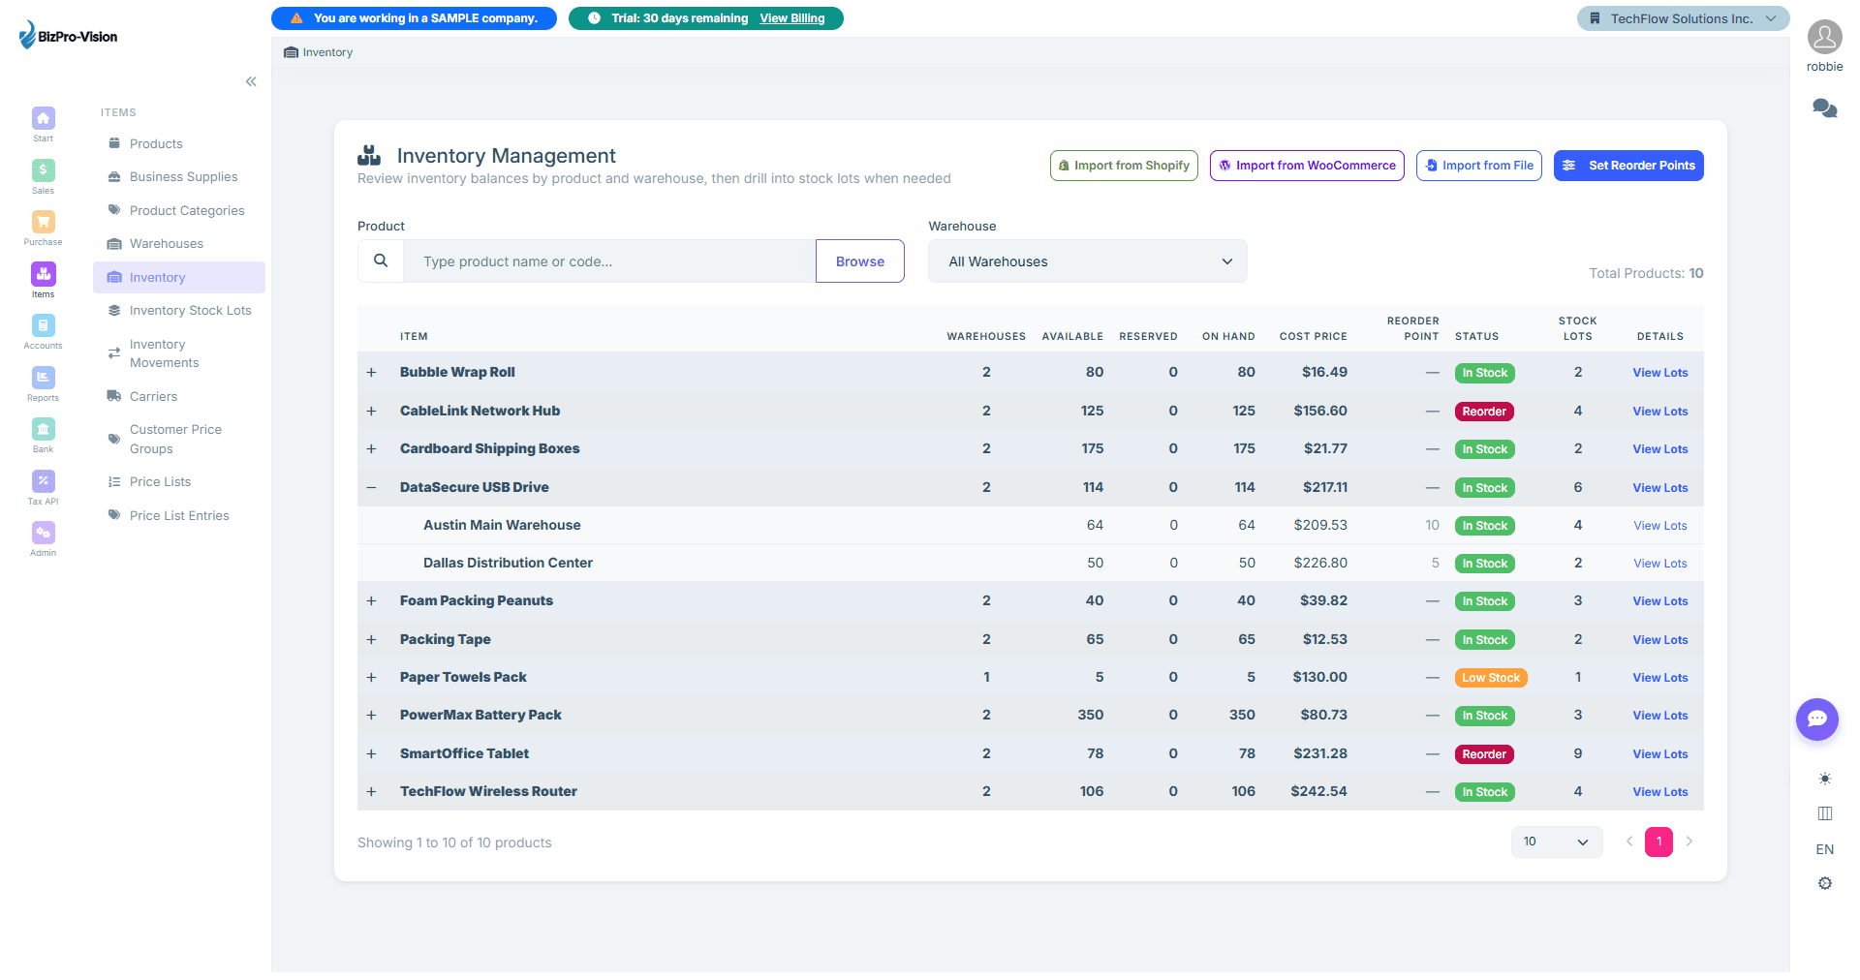The width and height of the screenshot is (1860, 980).
Task: Open Price Lists menu item
Action: pyautogui.click(x=179, y=481)
